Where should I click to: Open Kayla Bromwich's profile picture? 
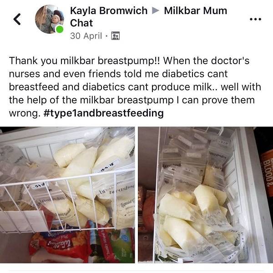50,19
